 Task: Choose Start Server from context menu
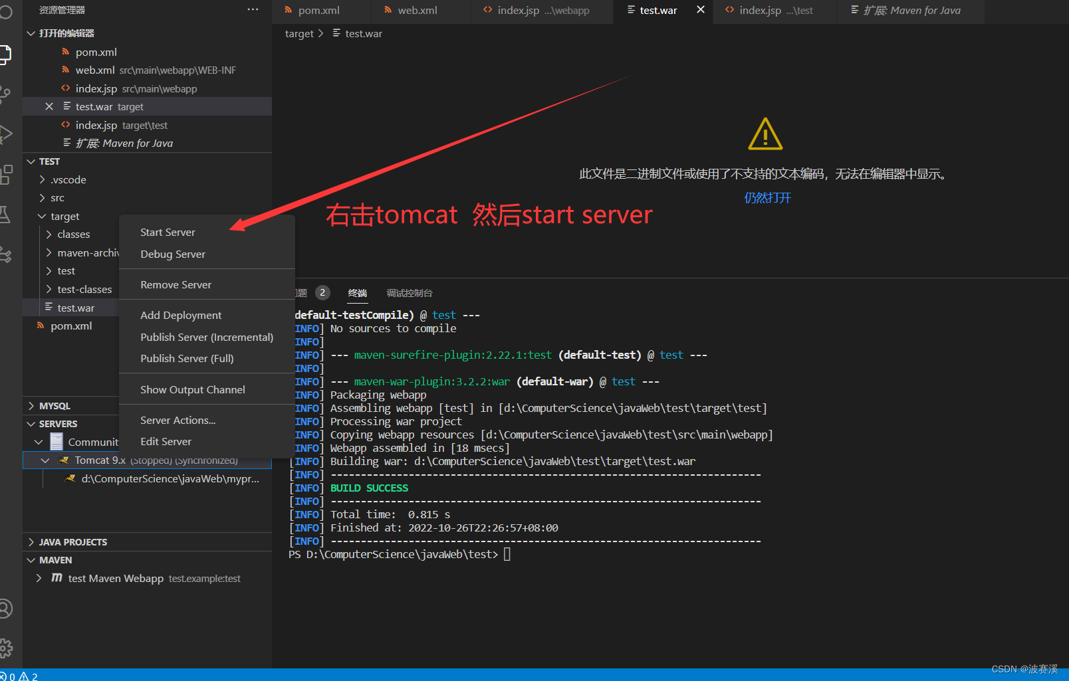pos(207,233)
